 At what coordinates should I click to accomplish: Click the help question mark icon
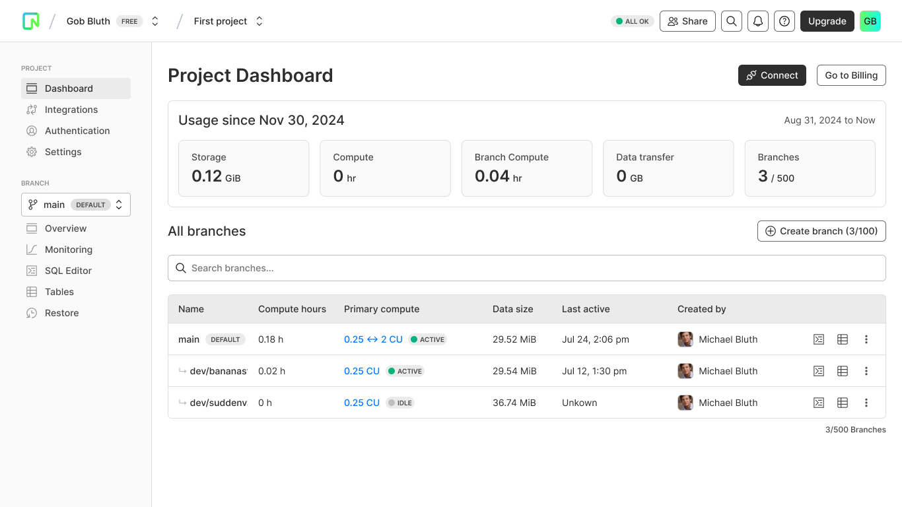coord(784,21)
